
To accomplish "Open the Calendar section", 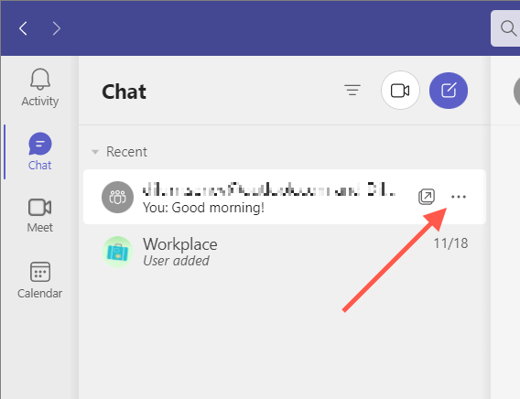I will pos(39,280).
